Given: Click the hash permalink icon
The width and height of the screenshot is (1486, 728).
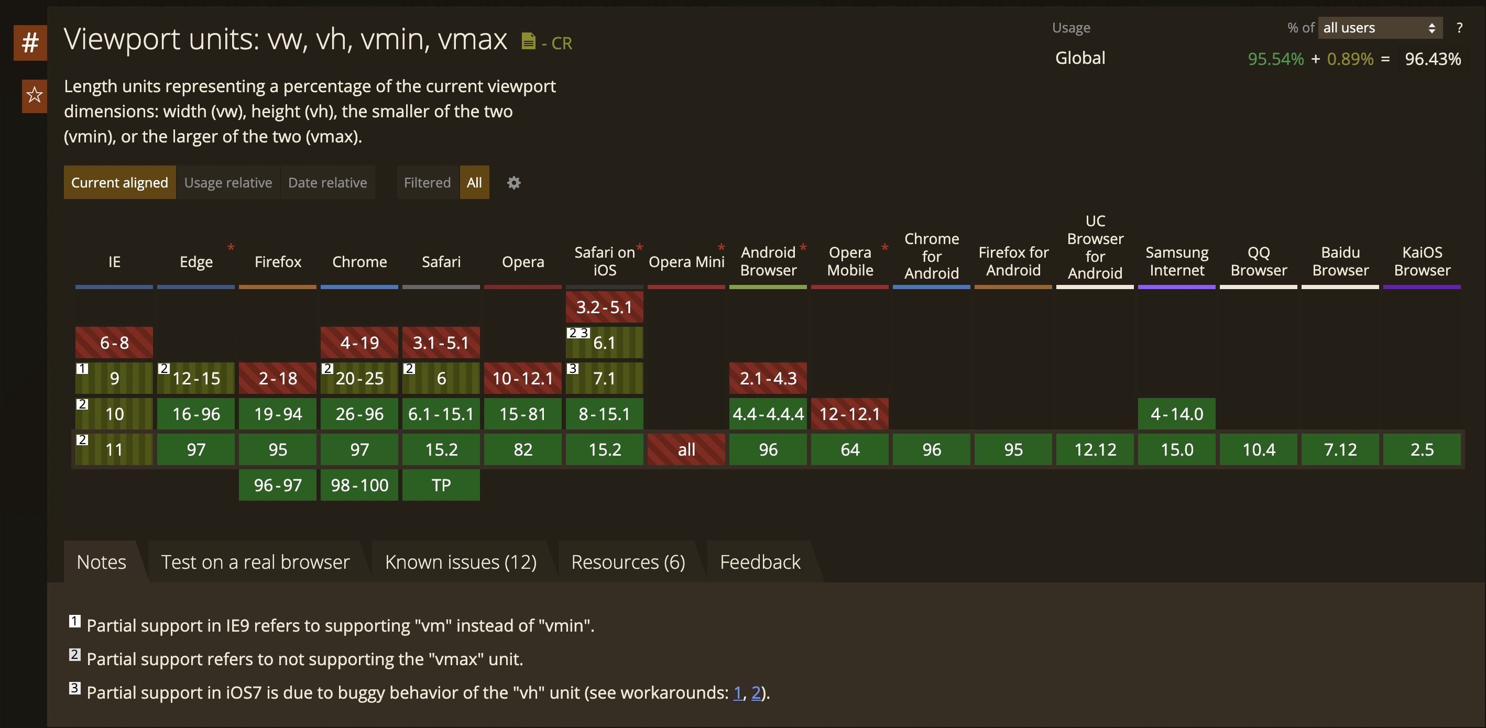Looking at the screenshot, I should point(30,42).
